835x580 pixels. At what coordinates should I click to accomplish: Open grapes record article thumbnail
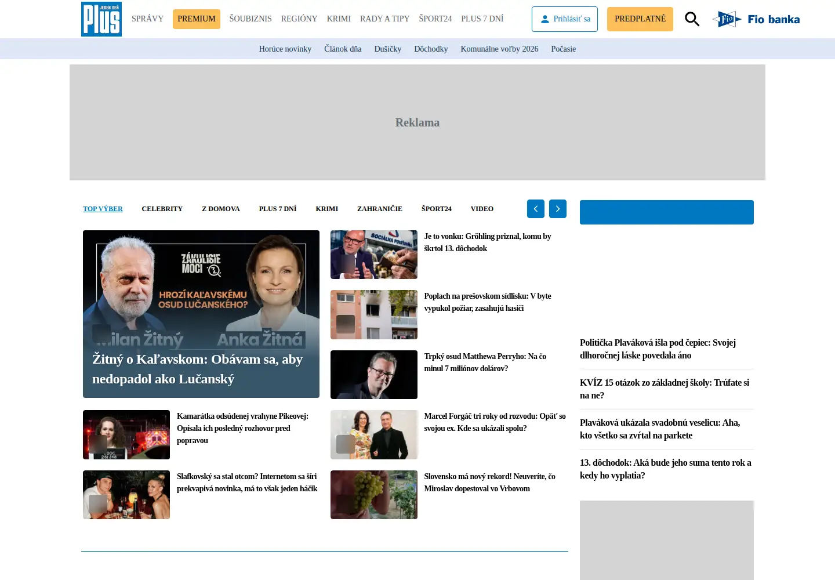click(374, 495)
